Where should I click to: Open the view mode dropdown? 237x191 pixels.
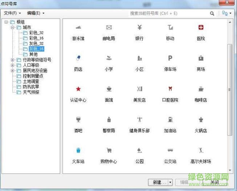[x=226, y=13]
